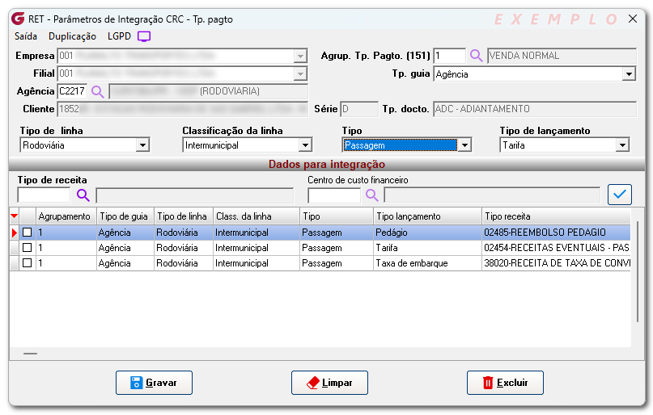Check the box for the Tarifa row
Screen dimensions: 653x415
(x=27, y=248)
